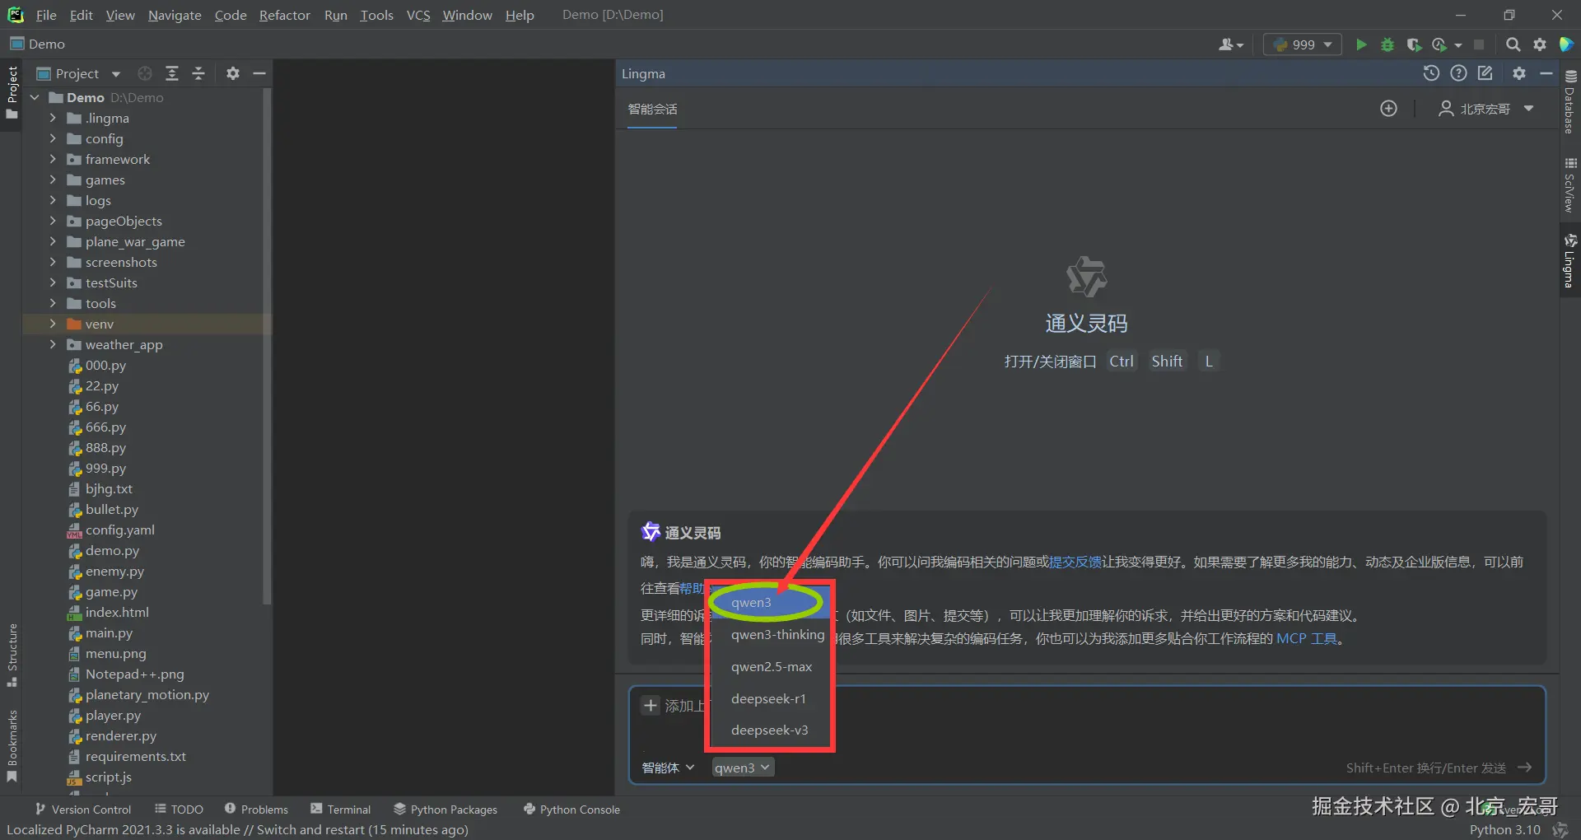Open the Structure side tab

(x=12, y=656)
